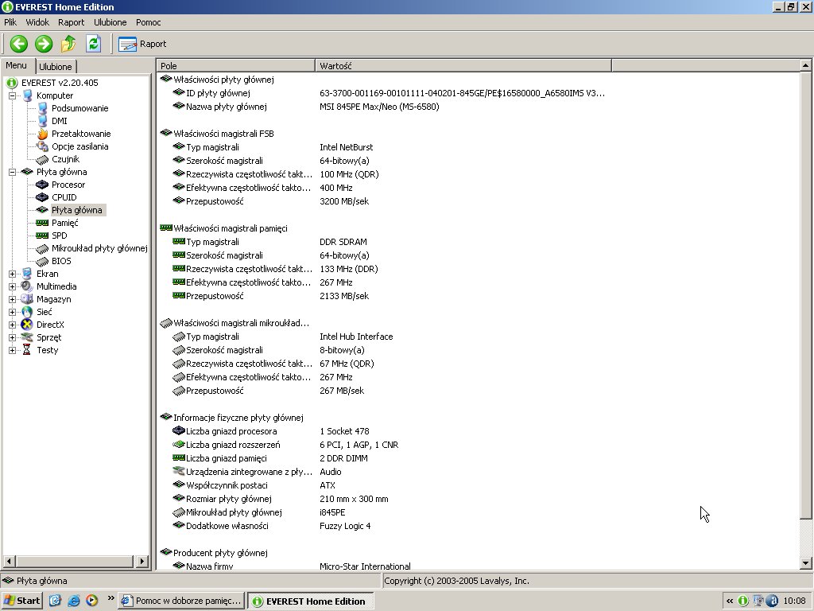Select the Sprzęt devices icon
The image size is (814, 611).
[x=27, y=337]
